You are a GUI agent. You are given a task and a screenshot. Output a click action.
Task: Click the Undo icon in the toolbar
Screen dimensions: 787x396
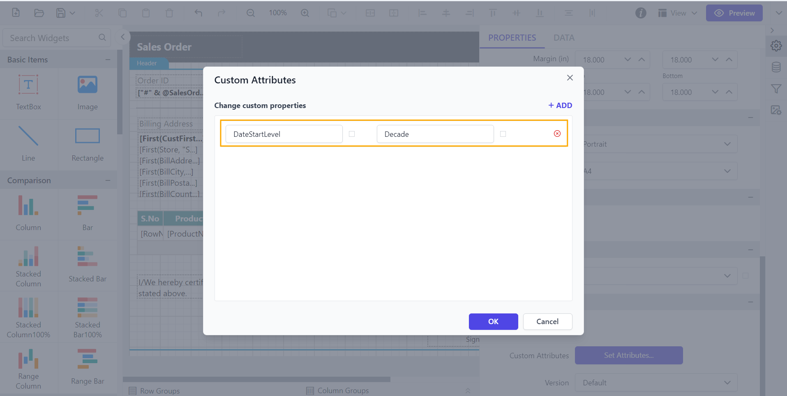pos(198,13)
